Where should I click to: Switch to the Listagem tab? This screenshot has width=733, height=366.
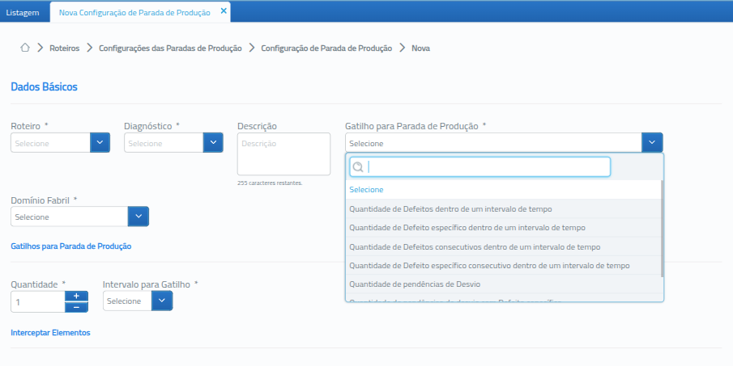click(x=23, y=12)
